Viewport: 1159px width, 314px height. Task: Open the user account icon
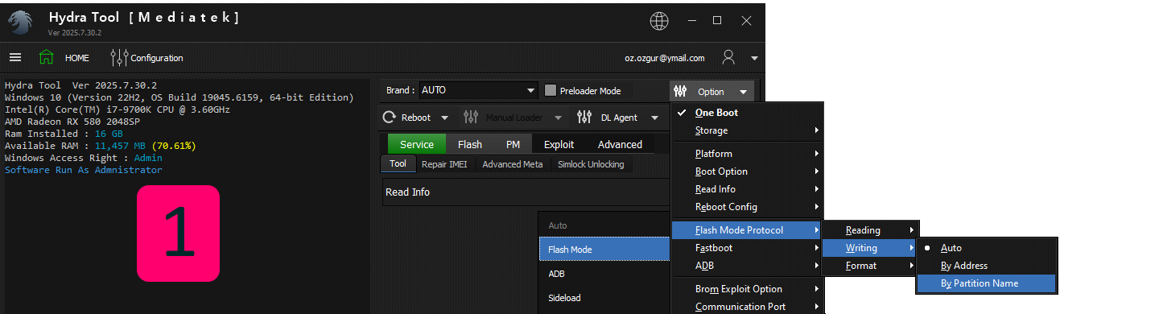tap(728, 57)
